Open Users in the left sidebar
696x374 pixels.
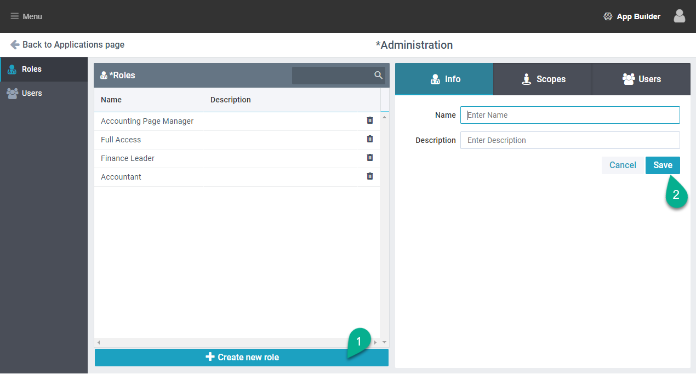click(x=32, y=93)
